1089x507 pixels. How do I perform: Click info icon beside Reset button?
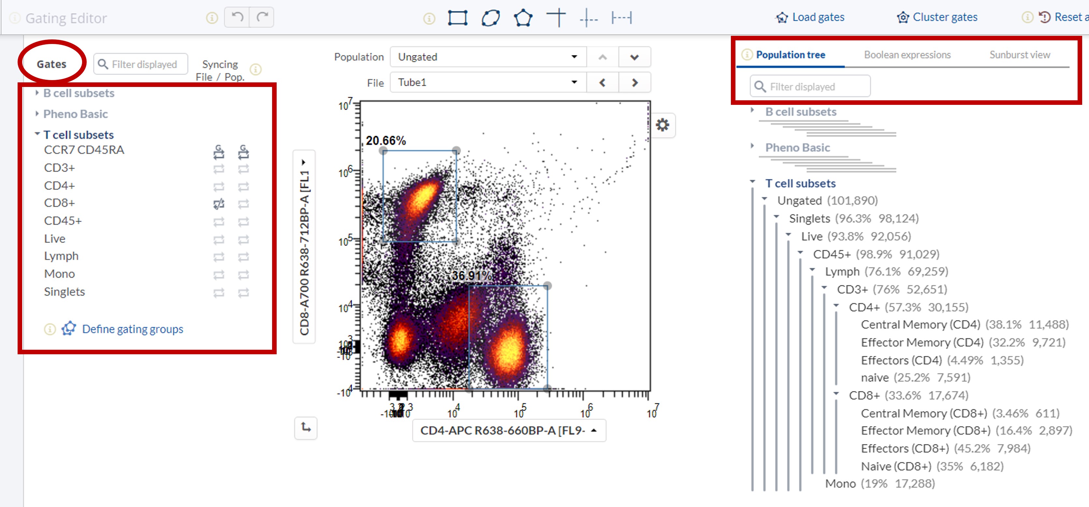pos(1027,17)
